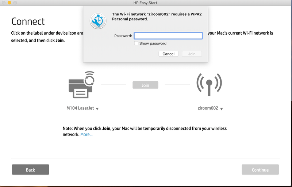Click the printer device icon
The height and width of the screenshot is (187, 292).
coord(81,85)
